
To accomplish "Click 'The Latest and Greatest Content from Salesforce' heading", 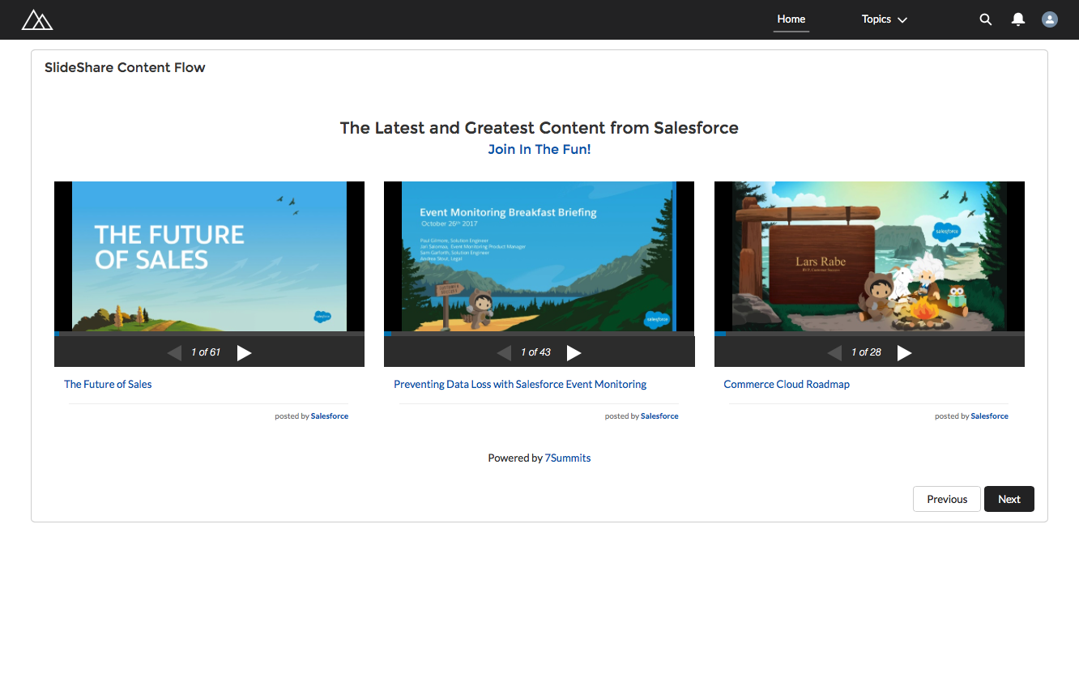I will pos(539,128).
